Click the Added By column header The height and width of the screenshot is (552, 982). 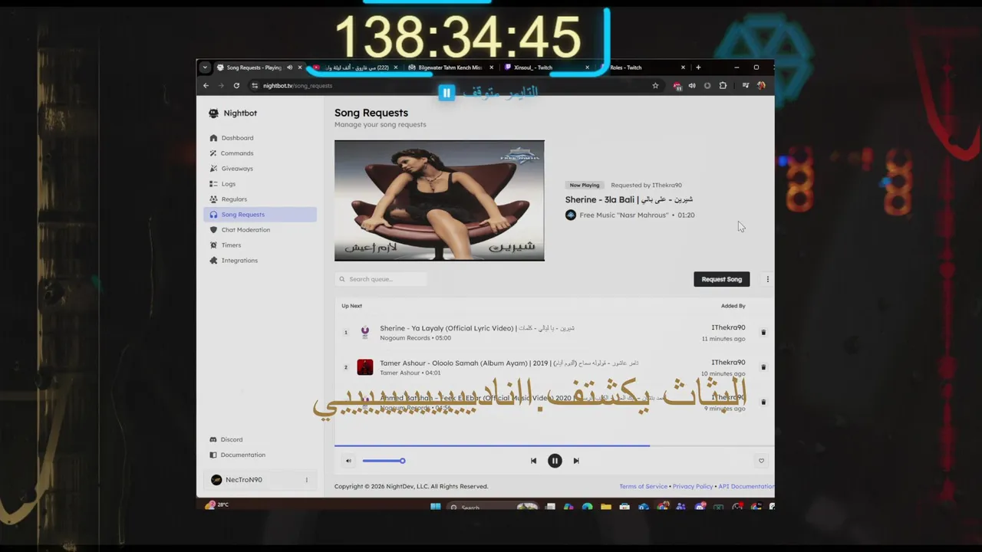pos(733,306)
